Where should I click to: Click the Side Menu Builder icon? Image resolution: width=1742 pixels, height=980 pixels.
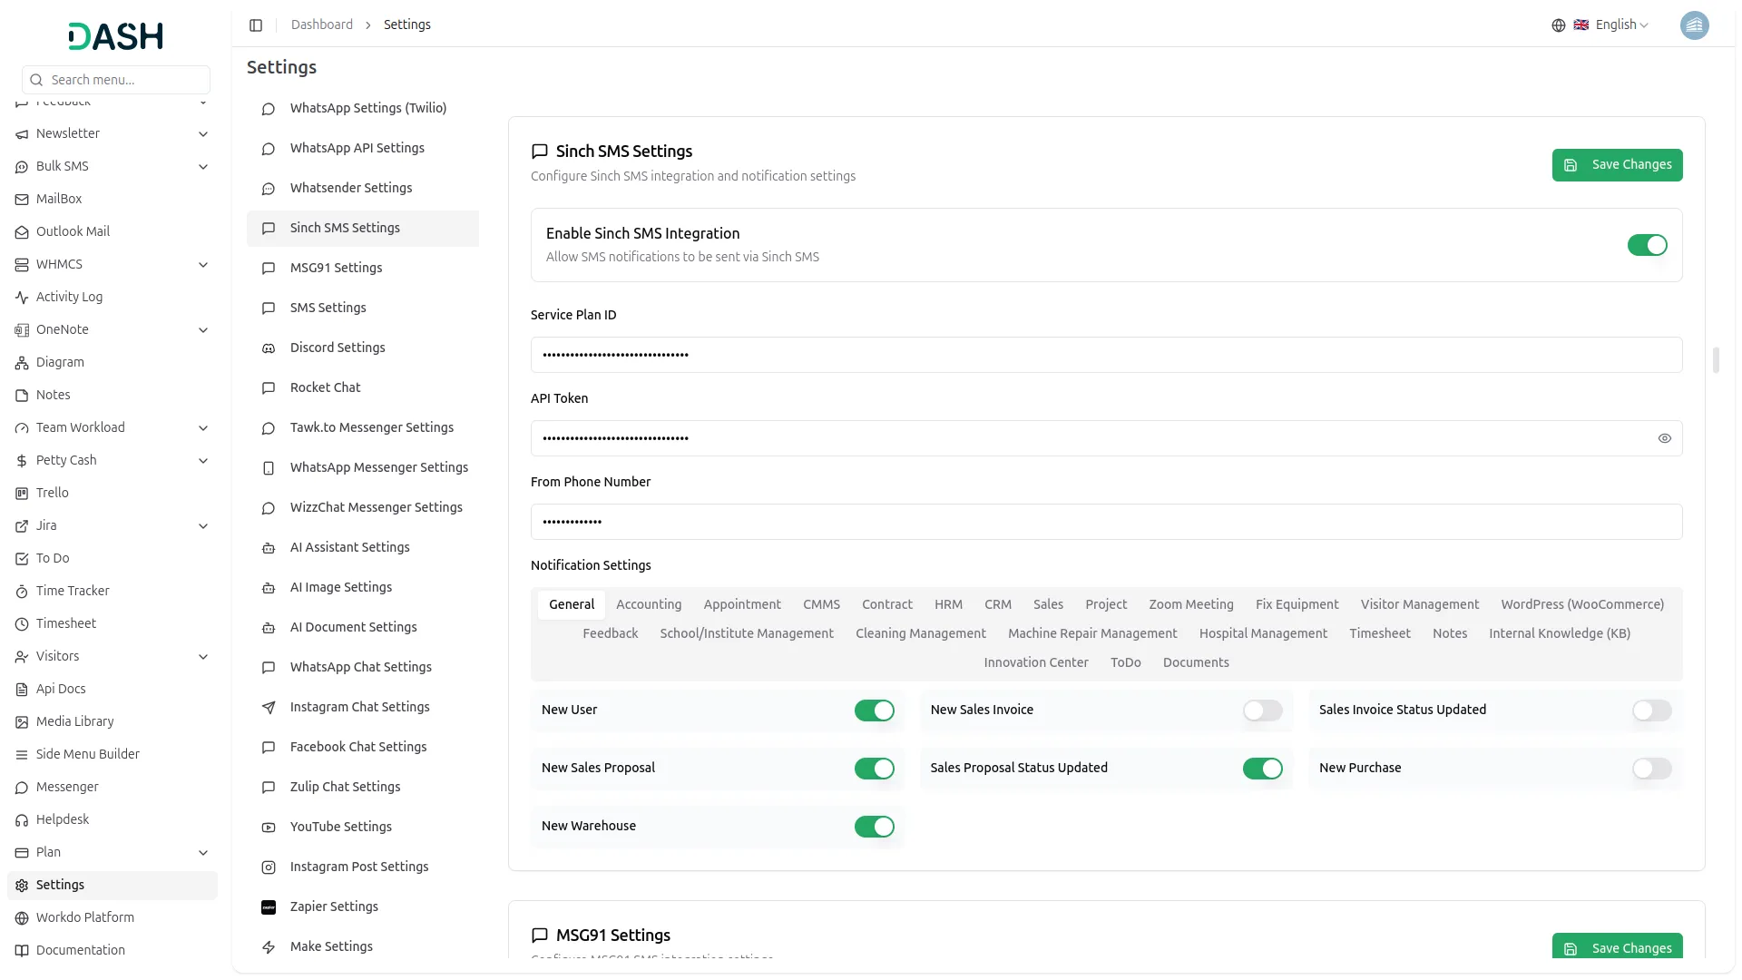pos(22,755)
